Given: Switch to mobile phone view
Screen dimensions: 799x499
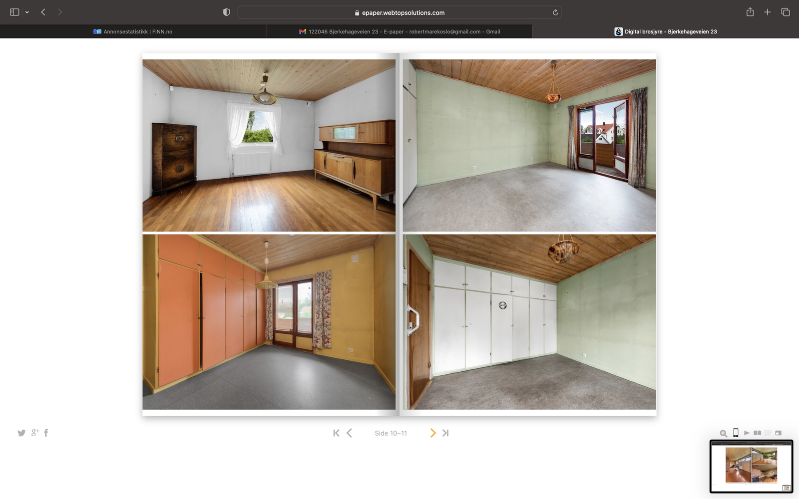Looking at the screenshot, I should (x=736, y=433).
